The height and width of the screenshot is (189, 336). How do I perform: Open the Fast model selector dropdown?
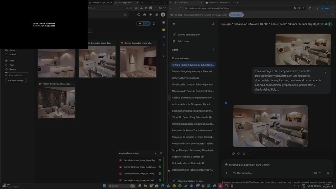click(317, 173)
